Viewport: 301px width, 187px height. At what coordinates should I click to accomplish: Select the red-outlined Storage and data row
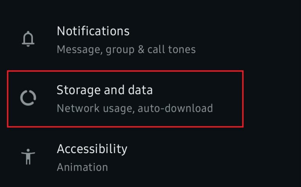[x=125, y=99]
